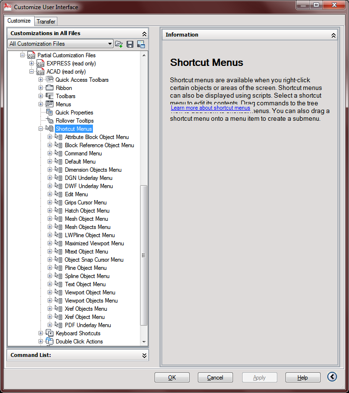This screenshot has height=393, width=349.
Task: Click the image manager icon beside save
Action: (x=141, y=44)
